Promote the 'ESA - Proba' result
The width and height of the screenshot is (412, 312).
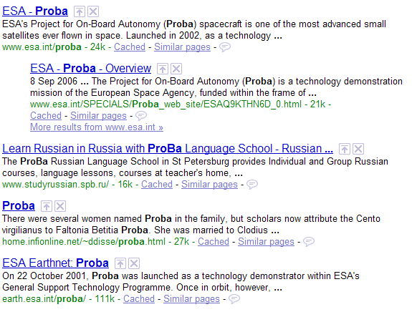pos(80,11)
